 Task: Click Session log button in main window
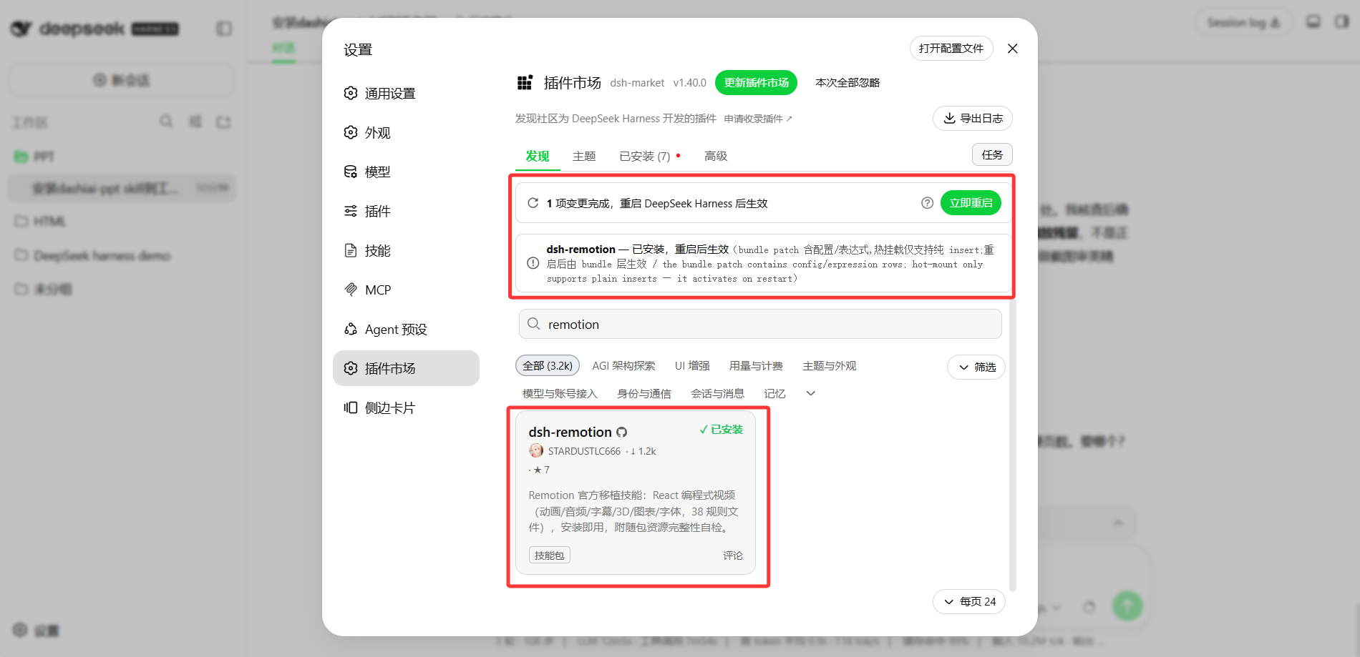[x=1243, y=23]
